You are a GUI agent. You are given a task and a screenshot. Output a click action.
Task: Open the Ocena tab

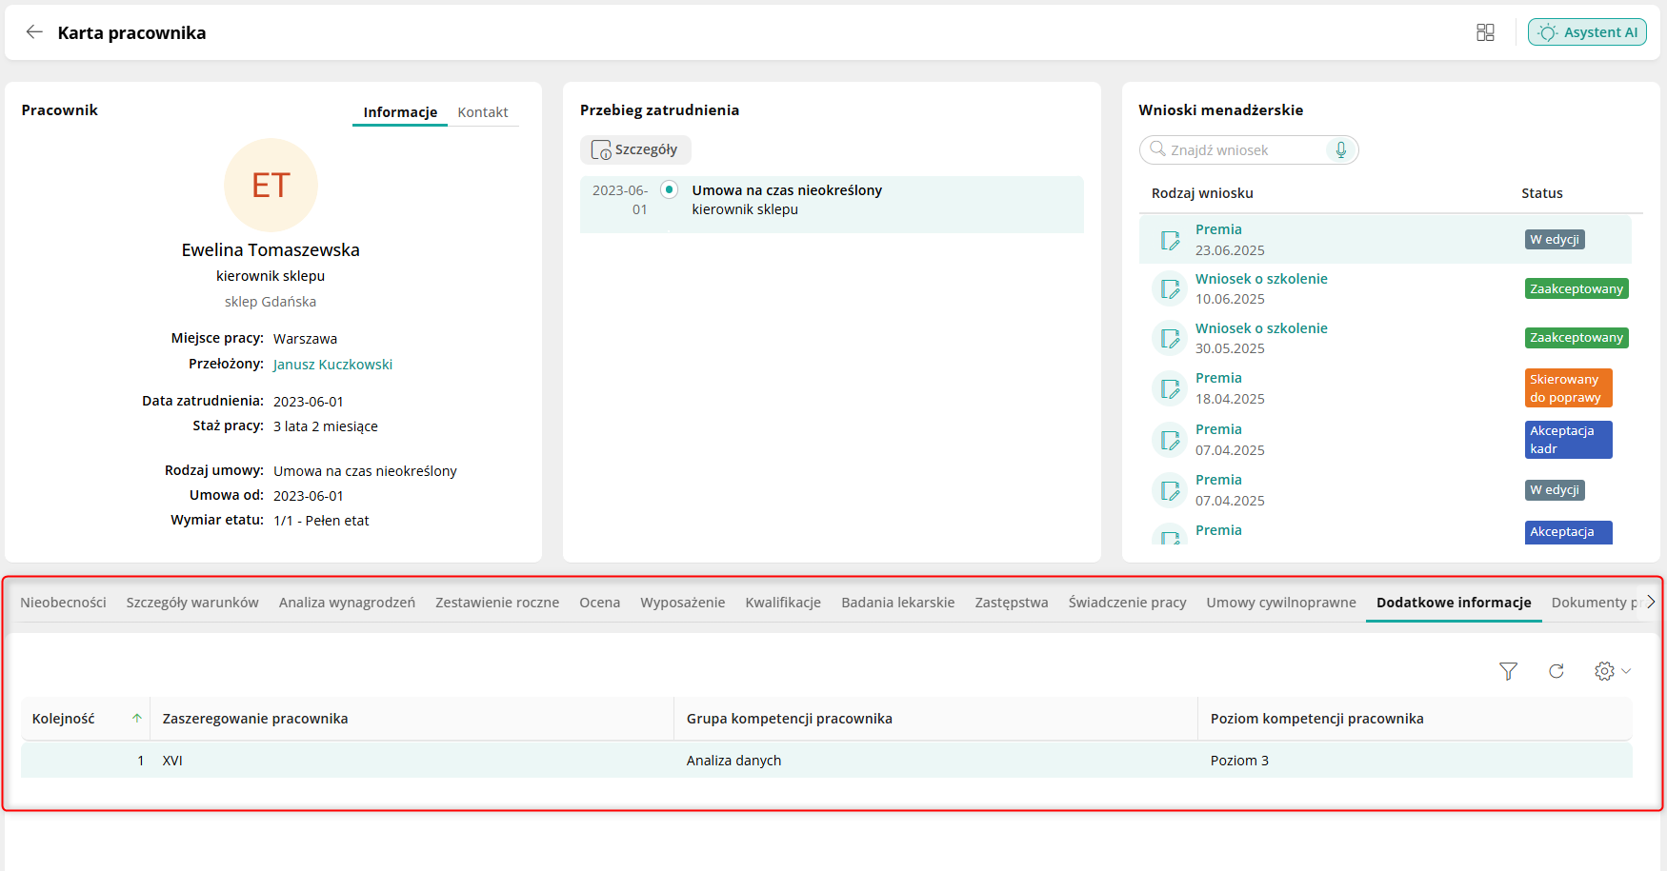point(599,603)
